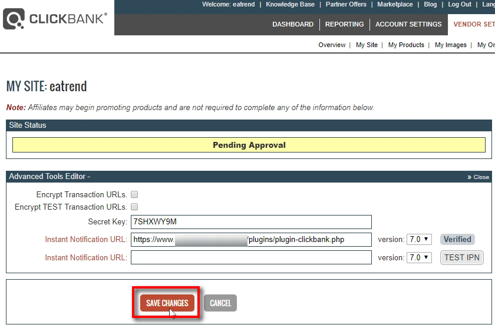This screenshot has height=328, width=495.
Task: Click the first Instant Notification URL field
Action: coord(251,240)
